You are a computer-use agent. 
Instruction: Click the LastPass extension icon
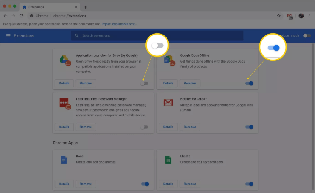(65, 104)
